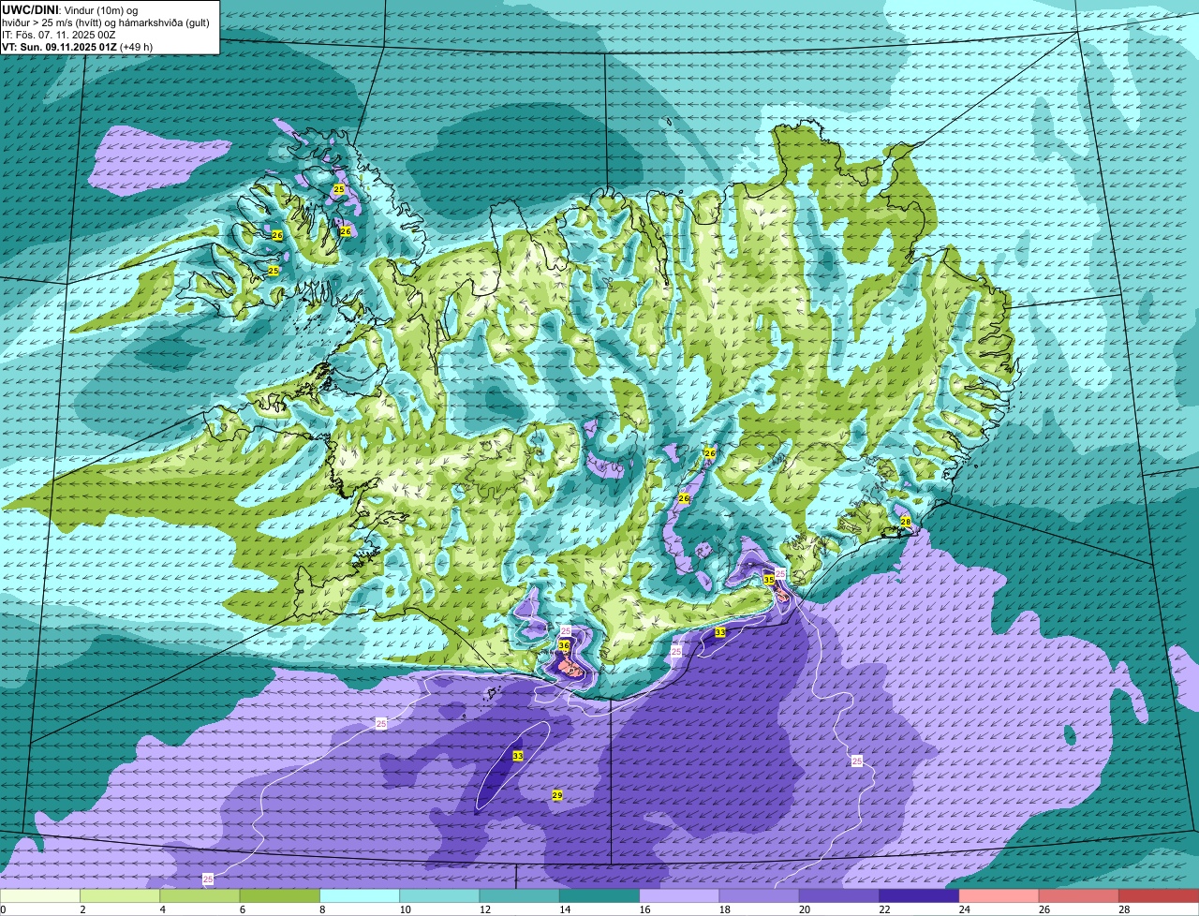Click the yellow "36" maximum gust label
This screenshot has height=916, width=1199.
tap(564, 645)
